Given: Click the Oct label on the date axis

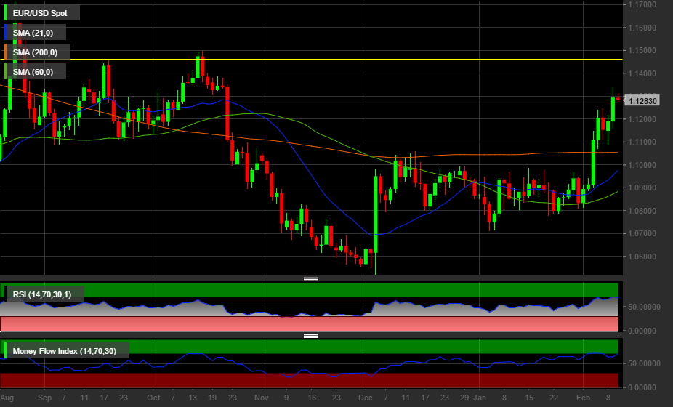Looking at the screenshot, I should tap(153, 398).
